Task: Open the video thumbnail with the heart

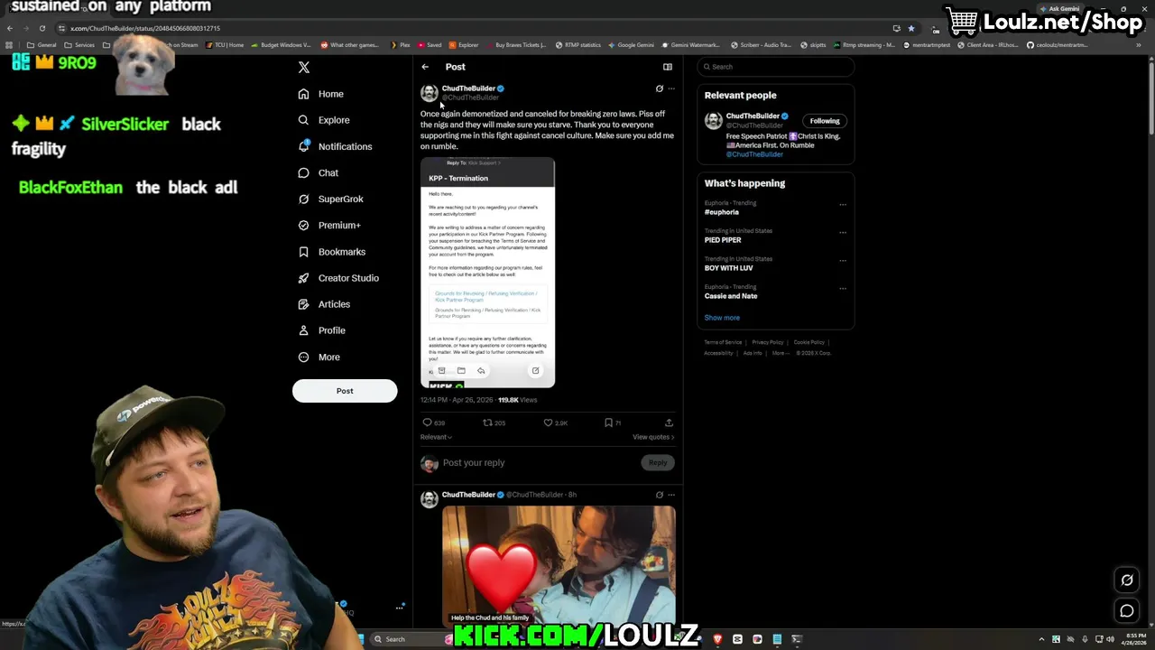Action: tap(559, 565)
